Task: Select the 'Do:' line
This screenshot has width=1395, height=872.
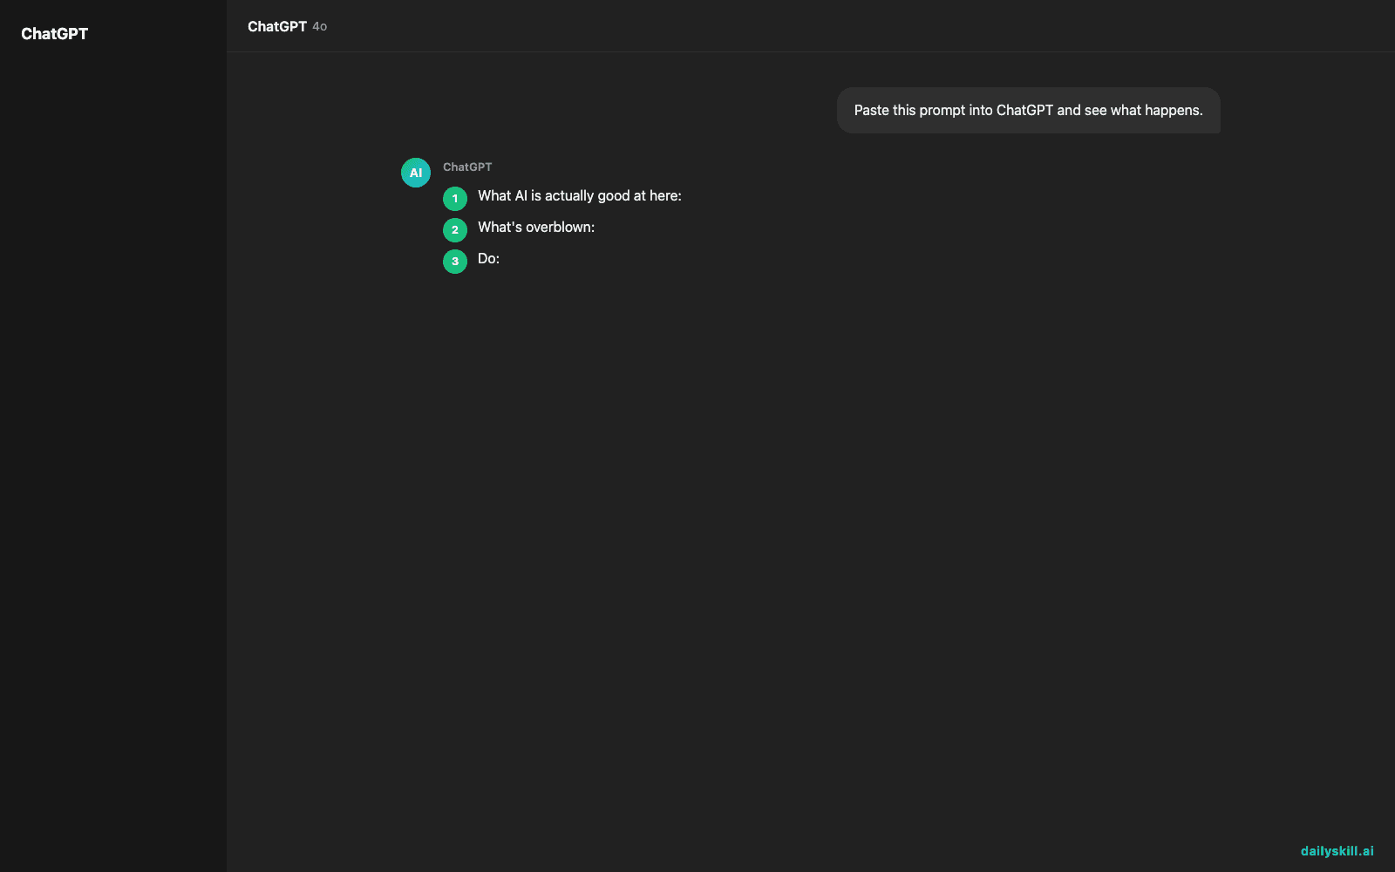Action: coord(488,259)
